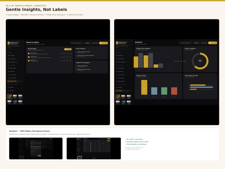Click green bar in Homework Status chart

(x=164, y=91)
